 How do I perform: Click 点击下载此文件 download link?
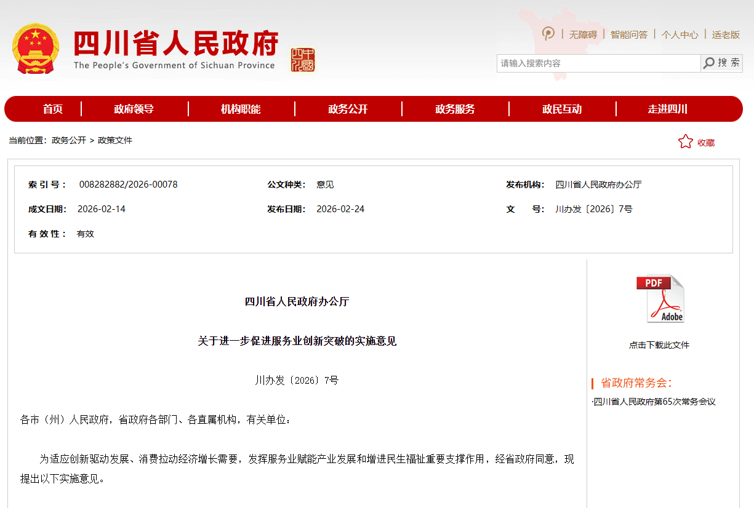pyautogui.click(x=659, y=345)
